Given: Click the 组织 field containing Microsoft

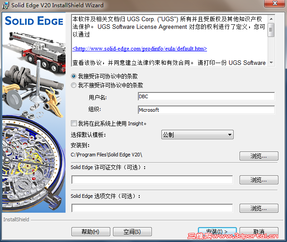Looking at the screenshot, I should tap(206, 110).
